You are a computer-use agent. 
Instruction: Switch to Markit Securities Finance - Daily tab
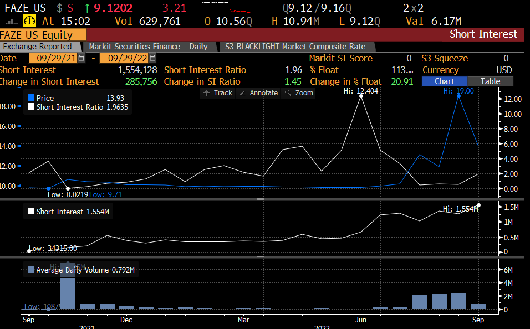tap(149, 47)
